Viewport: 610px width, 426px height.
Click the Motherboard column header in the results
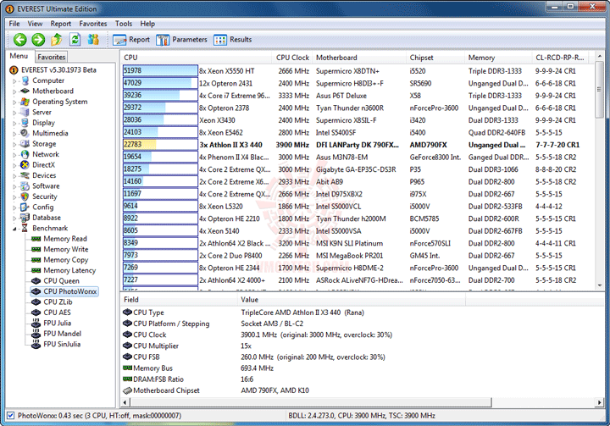click(x=358, y=58)
